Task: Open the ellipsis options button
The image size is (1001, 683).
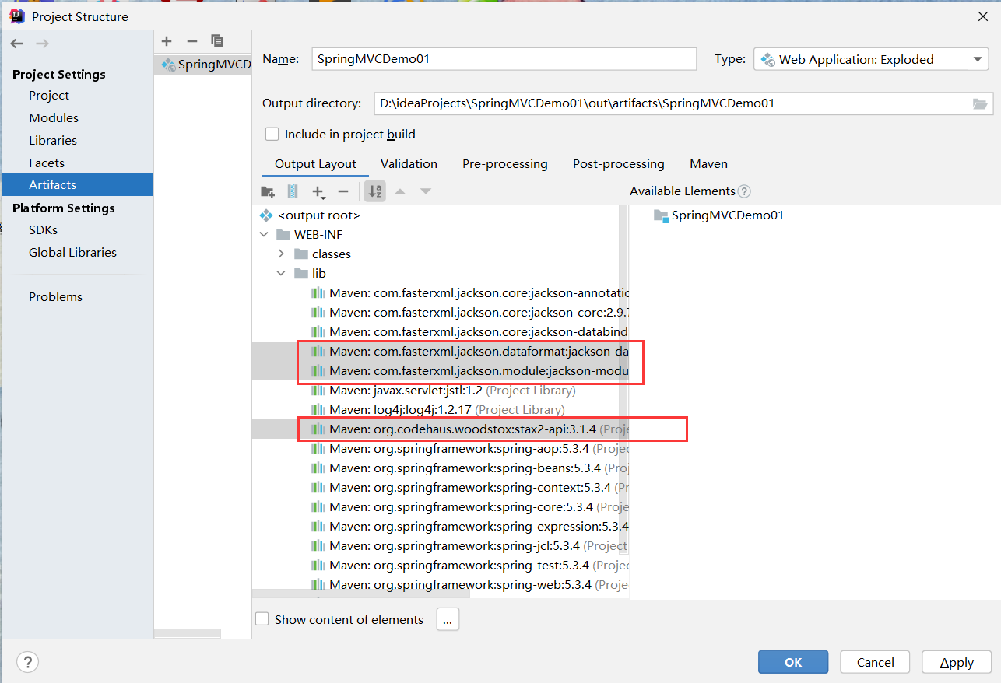Action: tap(448, 619)
